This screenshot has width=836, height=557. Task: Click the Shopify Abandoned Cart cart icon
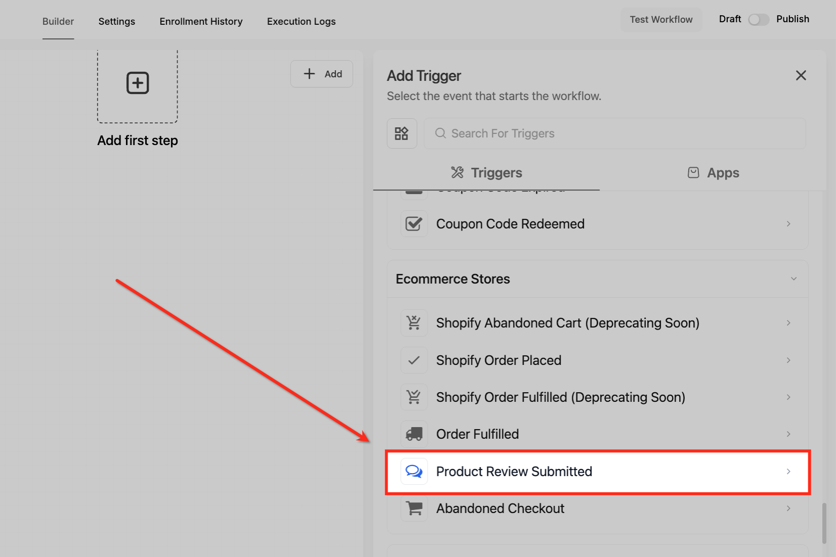coord(414,323)
